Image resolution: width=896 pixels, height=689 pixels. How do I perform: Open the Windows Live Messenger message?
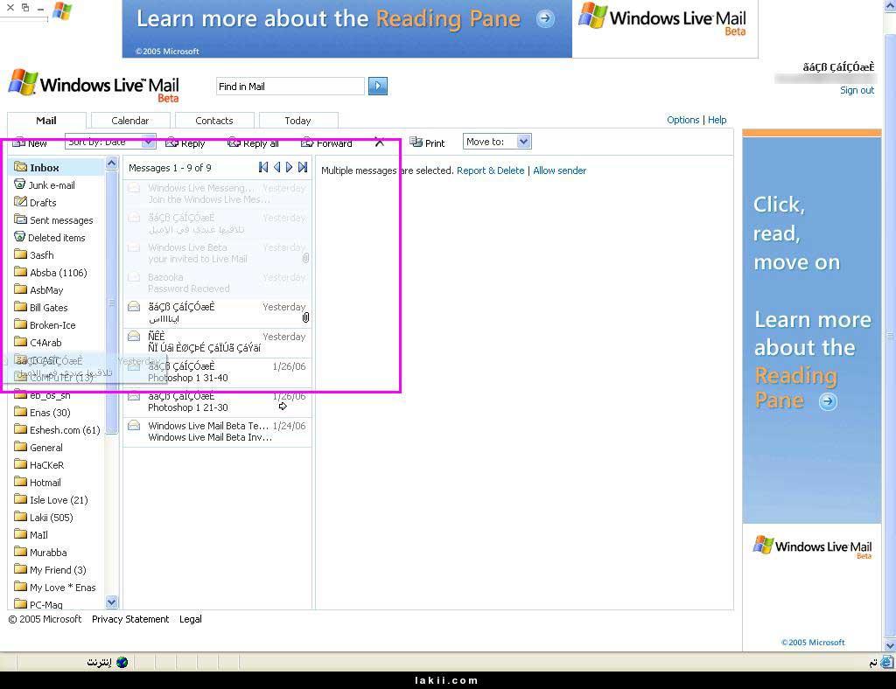click(218, 193)
